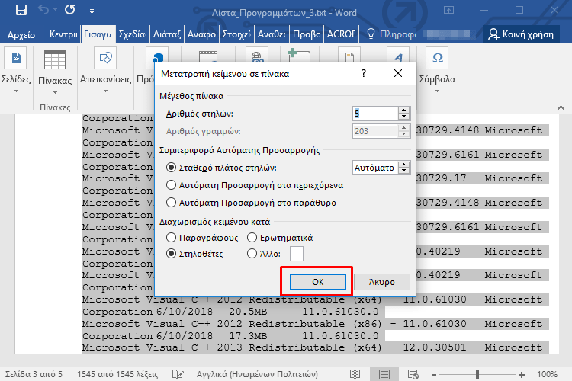The height and width of the screenshot is (381, 572).
Task: Decrease the number of columns spinner down
Action: 403,117
